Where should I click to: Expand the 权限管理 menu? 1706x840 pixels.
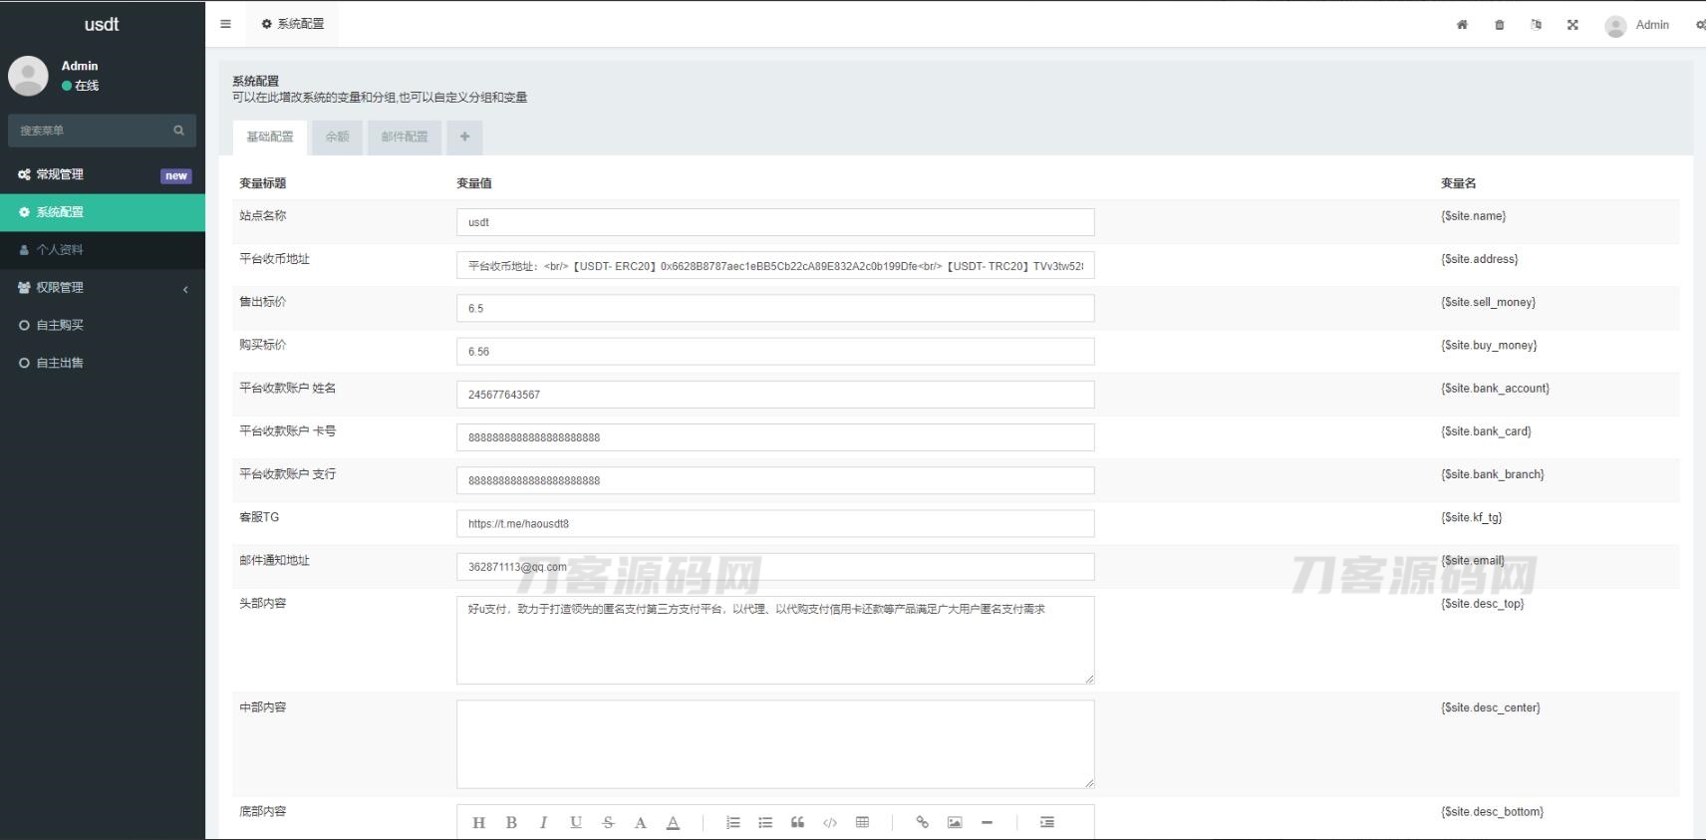(103, 288)
